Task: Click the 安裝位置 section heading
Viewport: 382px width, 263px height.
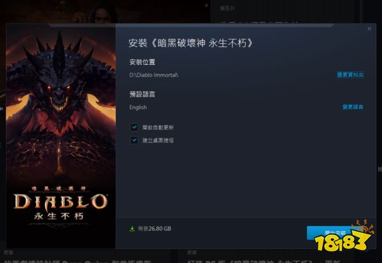Action: [142, 62]
